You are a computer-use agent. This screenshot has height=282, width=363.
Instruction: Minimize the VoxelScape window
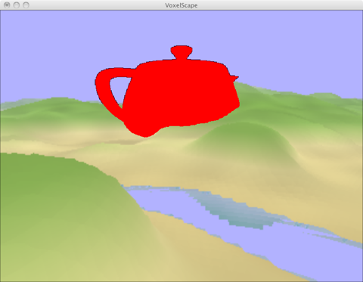(x=17, y=5)
